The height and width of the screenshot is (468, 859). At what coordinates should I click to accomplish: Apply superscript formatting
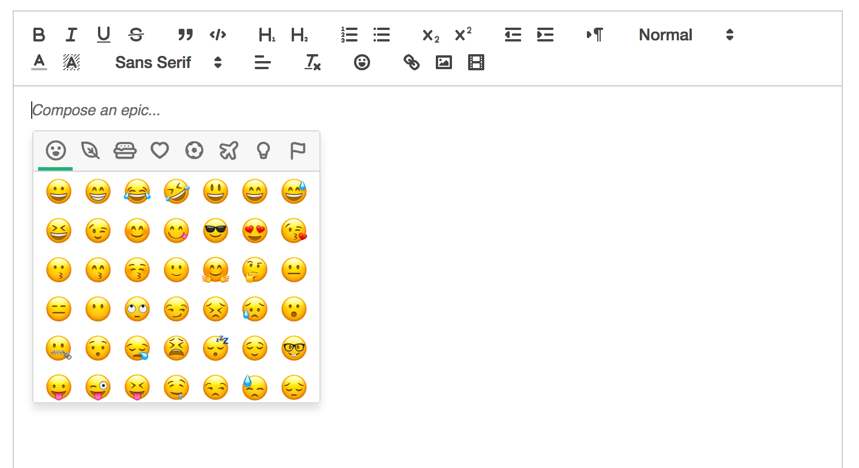pyautogui.click(x=463, y=35)
